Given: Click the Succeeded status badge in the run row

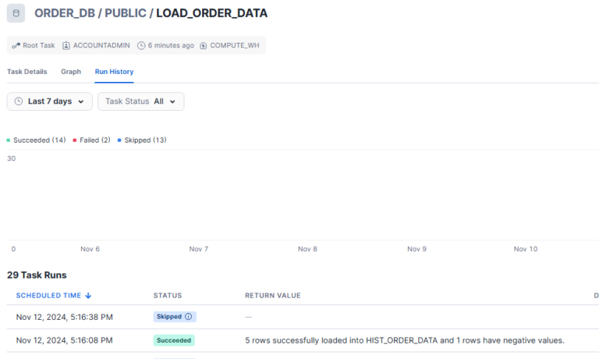Looking at the screenshot, I should (174, 340).
